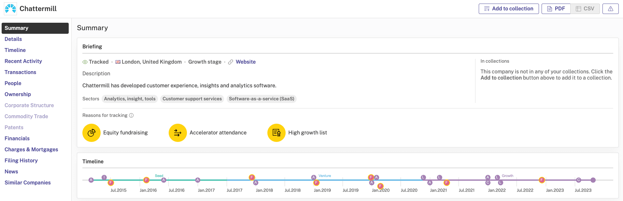
Task: Click the London, United Kingdom location text
Action: pos(152,62)
